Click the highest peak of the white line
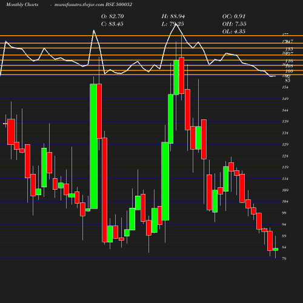303x303 pixels. tap(176, 24)
